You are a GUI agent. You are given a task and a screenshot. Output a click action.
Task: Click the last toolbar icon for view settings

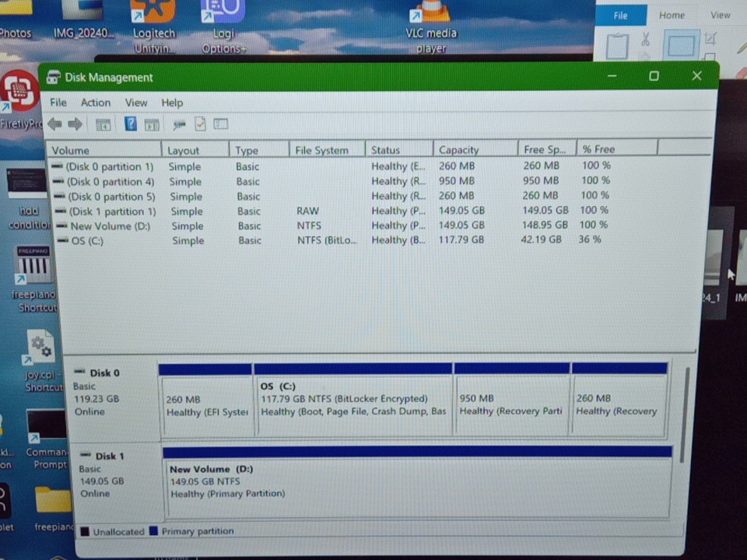(220, 124)
